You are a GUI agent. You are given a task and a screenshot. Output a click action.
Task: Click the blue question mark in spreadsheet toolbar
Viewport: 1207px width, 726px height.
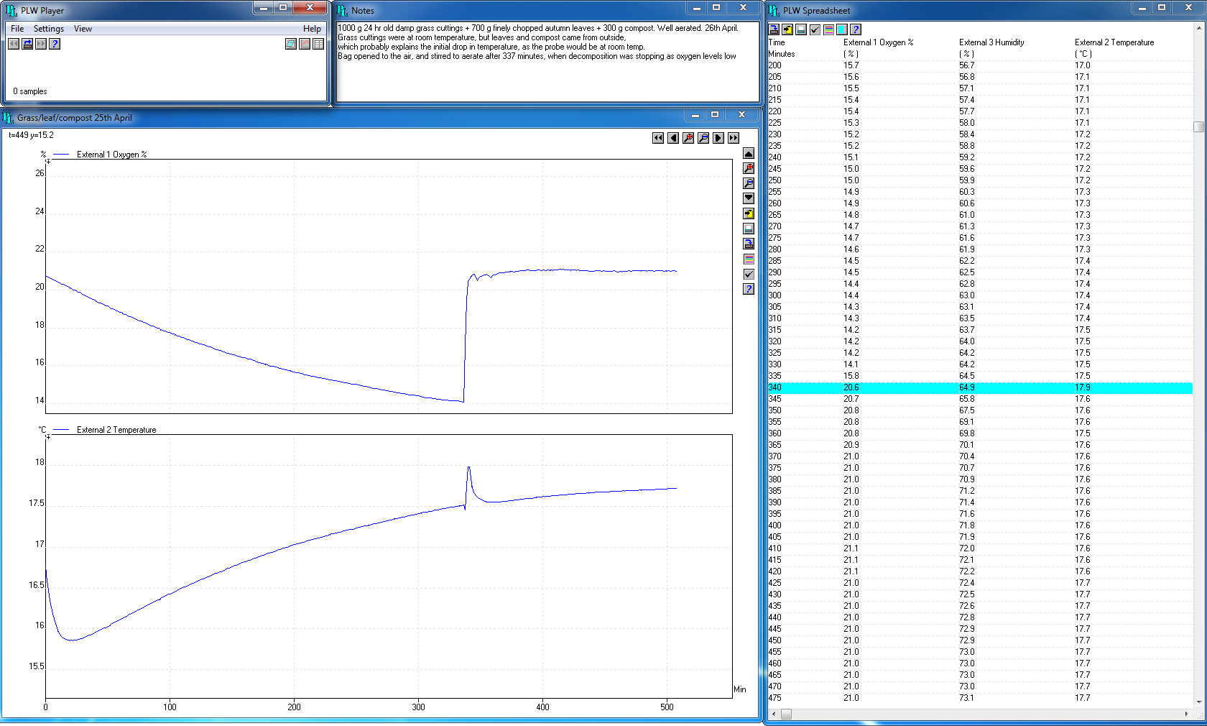point(856,29)
